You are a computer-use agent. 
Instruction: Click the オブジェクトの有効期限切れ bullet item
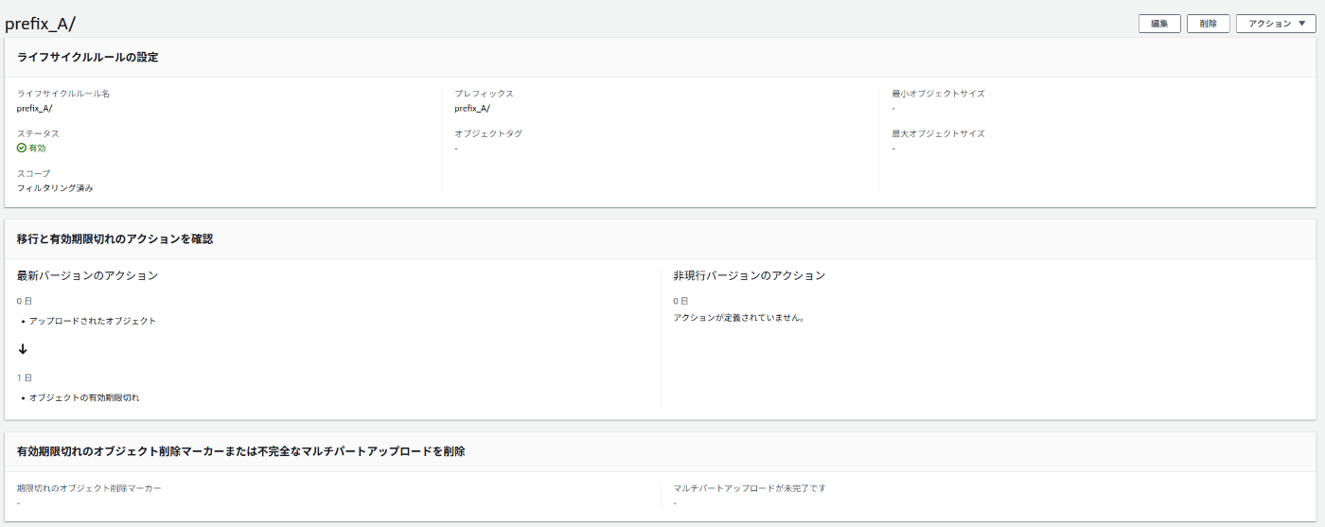84,397
